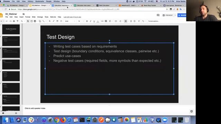Switch to grid view icon
Viewport: 221px width, 124px height.
pos(16,113)
